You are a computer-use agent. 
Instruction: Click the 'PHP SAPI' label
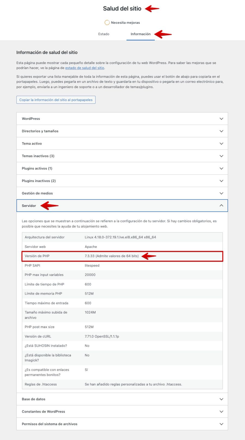pyautogui.click(x=32, y=265)
